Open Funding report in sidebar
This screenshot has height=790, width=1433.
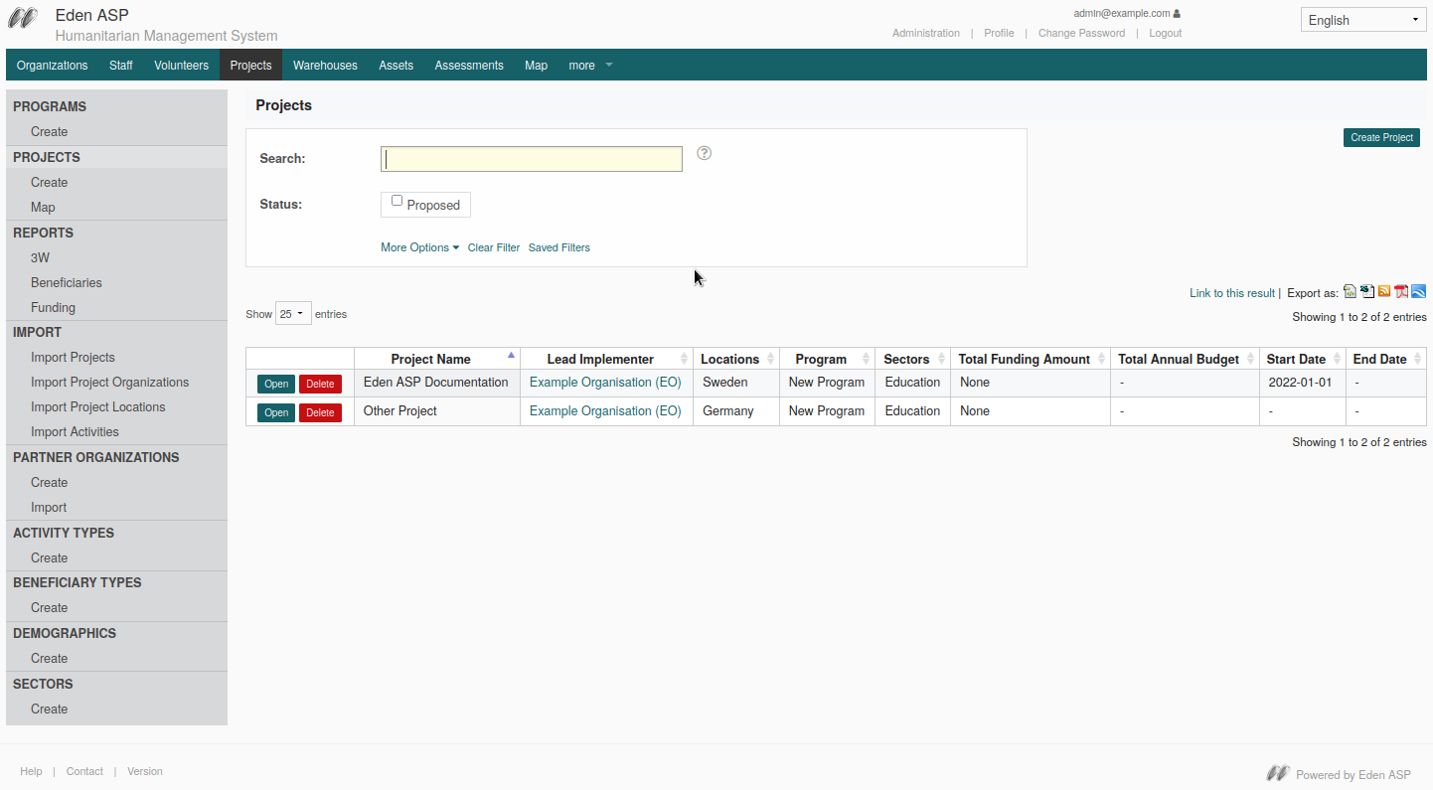tap(53, 307)
